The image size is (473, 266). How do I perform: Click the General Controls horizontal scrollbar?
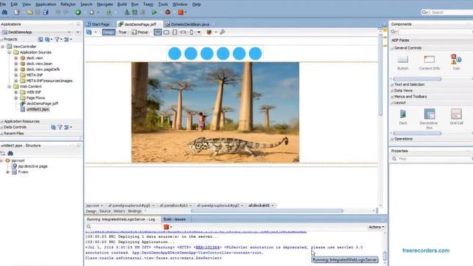(418, 79)
